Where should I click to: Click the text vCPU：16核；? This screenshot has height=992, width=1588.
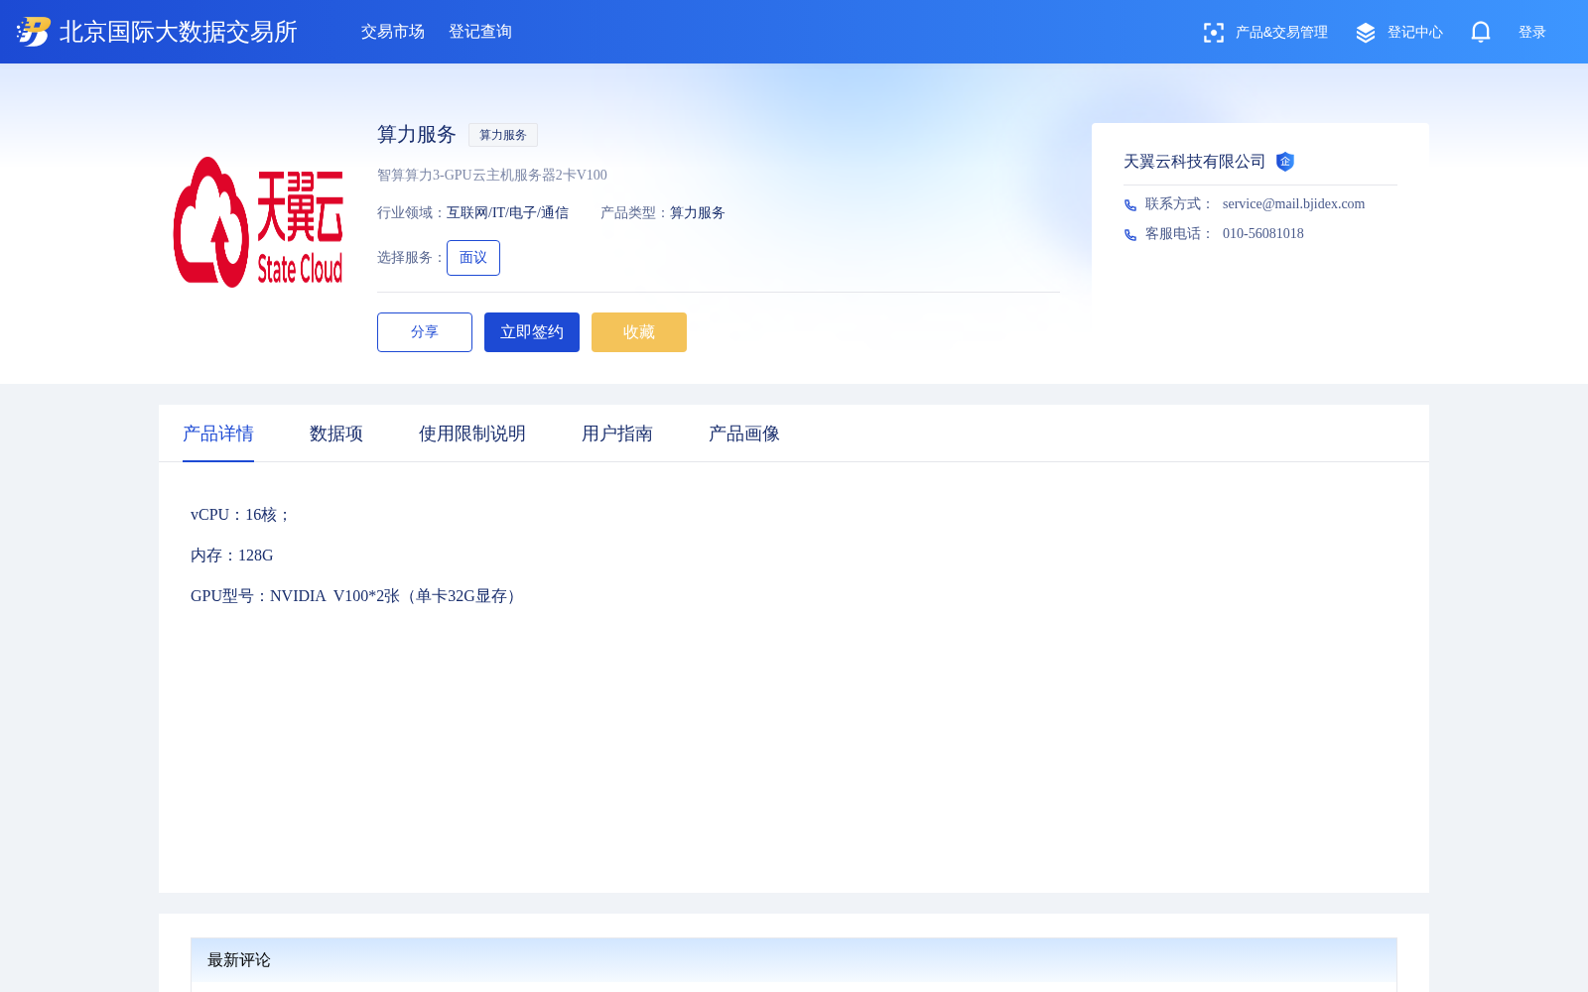[x=241, y=515]
